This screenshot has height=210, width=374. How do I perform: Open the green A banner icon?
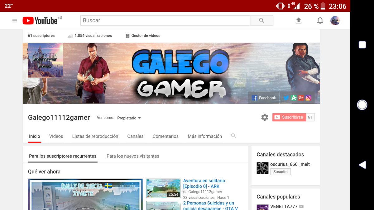click(294, 98)
